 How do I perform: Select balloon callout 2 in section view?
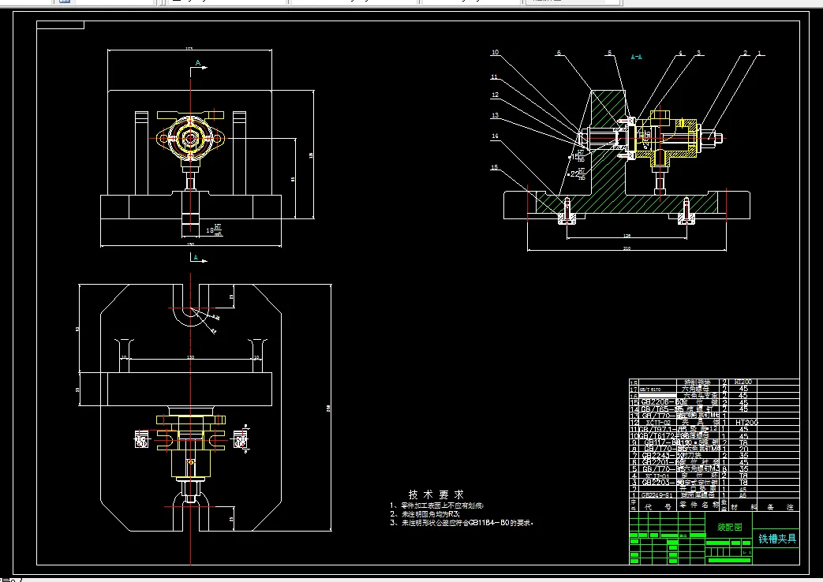746,53
